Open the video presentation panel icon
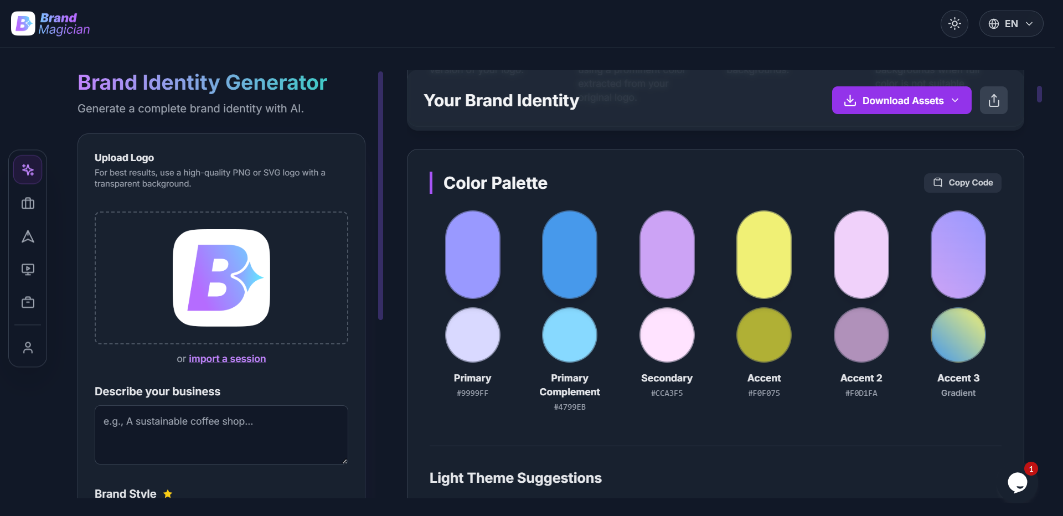 point(28,270)
